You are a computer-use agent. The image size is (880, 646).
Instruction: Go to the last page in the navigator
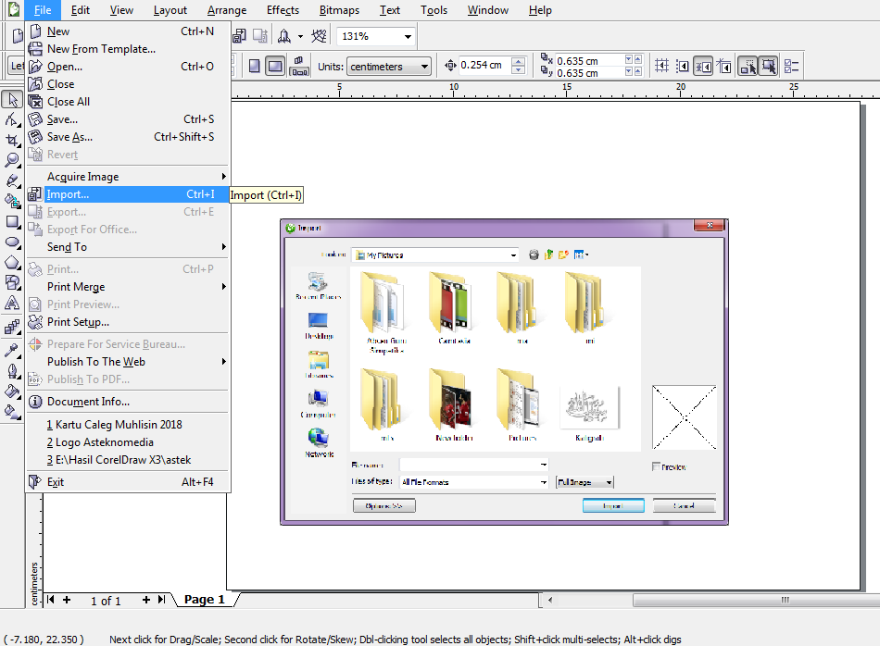(161, 600)
